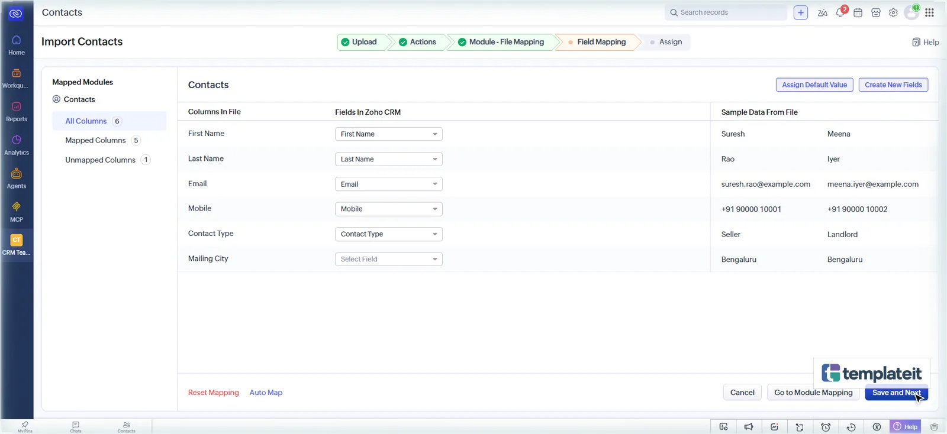This screenshot has height=434, width=947.
Task: Open the Help link at top right
Action: point(926,42)
